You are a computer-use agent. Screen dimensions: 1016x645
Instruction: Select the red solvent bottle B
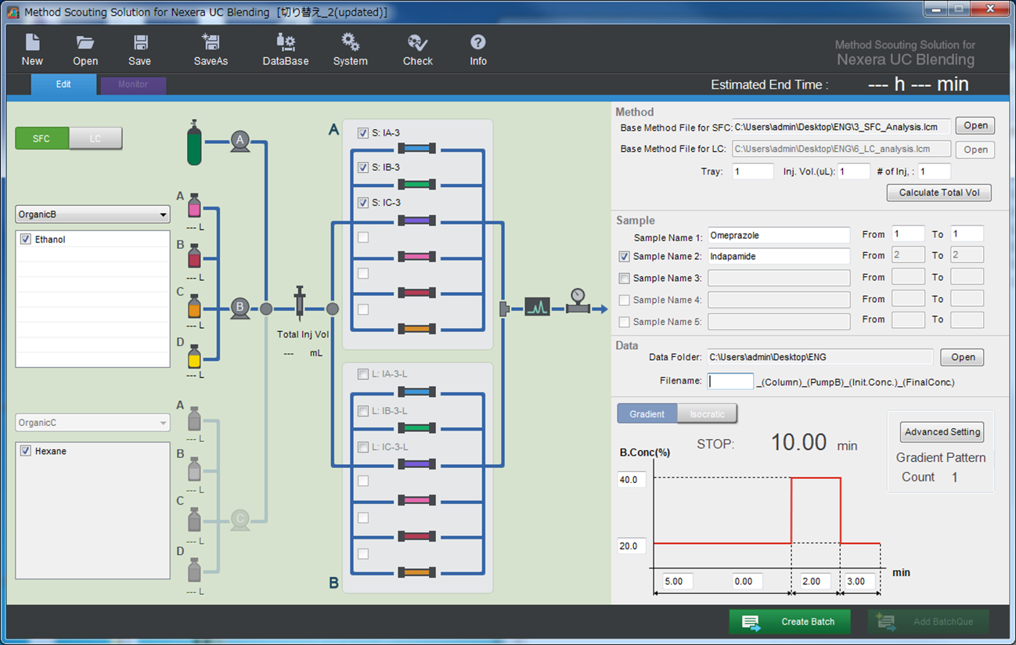pyautogui.click(x=194, y=254)
